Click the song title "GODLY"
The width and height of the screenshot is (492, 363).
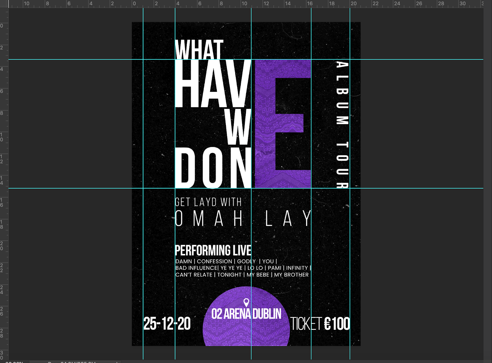(x=246, y=261)
